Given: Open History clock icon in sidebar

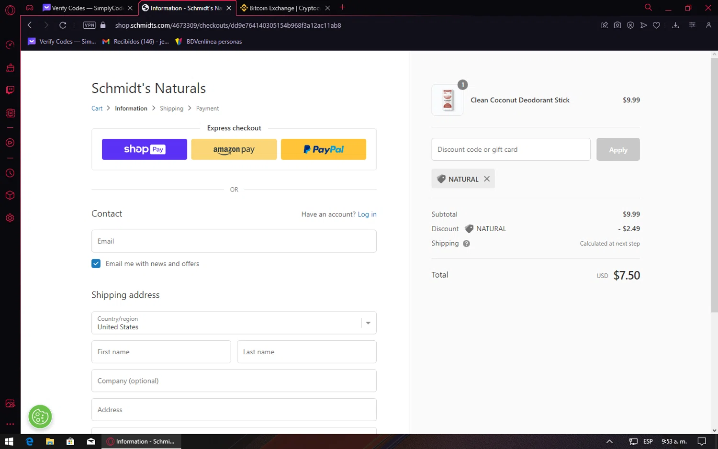Looking at the screenshot, I should (x=10, y=173).
